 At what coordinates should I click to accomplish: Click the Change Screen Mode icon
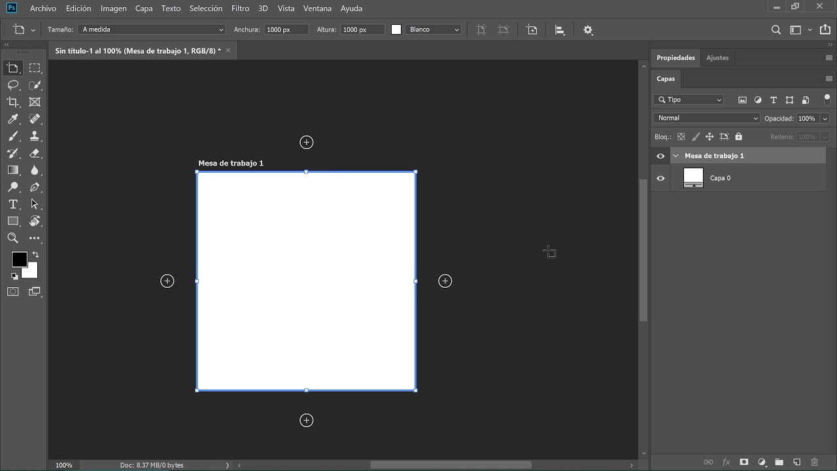tap(35, 292)
